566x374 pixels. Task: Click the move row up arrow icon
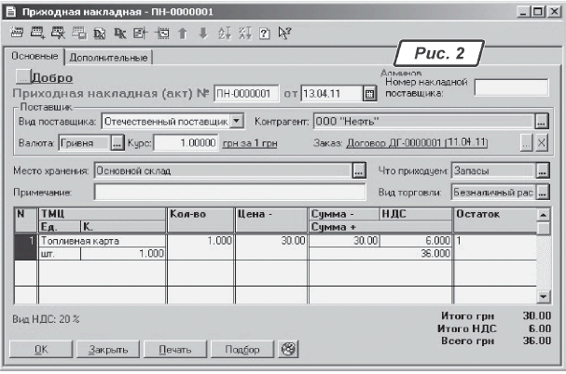[x=183, y=34]
